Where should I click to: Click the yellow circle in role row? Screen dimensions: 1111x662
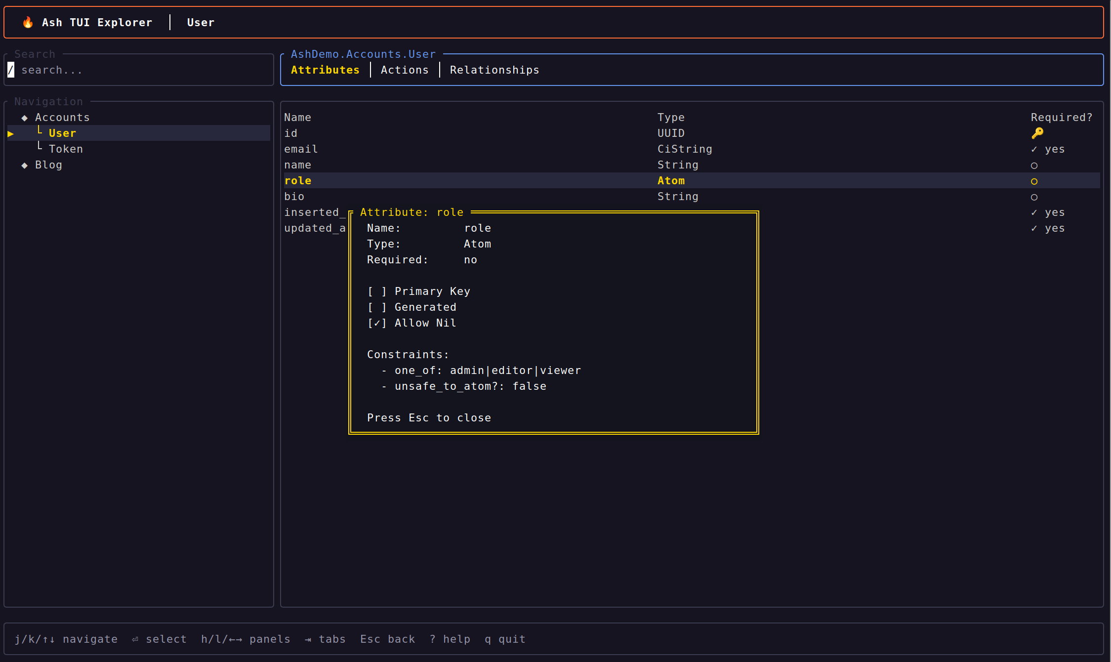click(x=1034, y=181)
